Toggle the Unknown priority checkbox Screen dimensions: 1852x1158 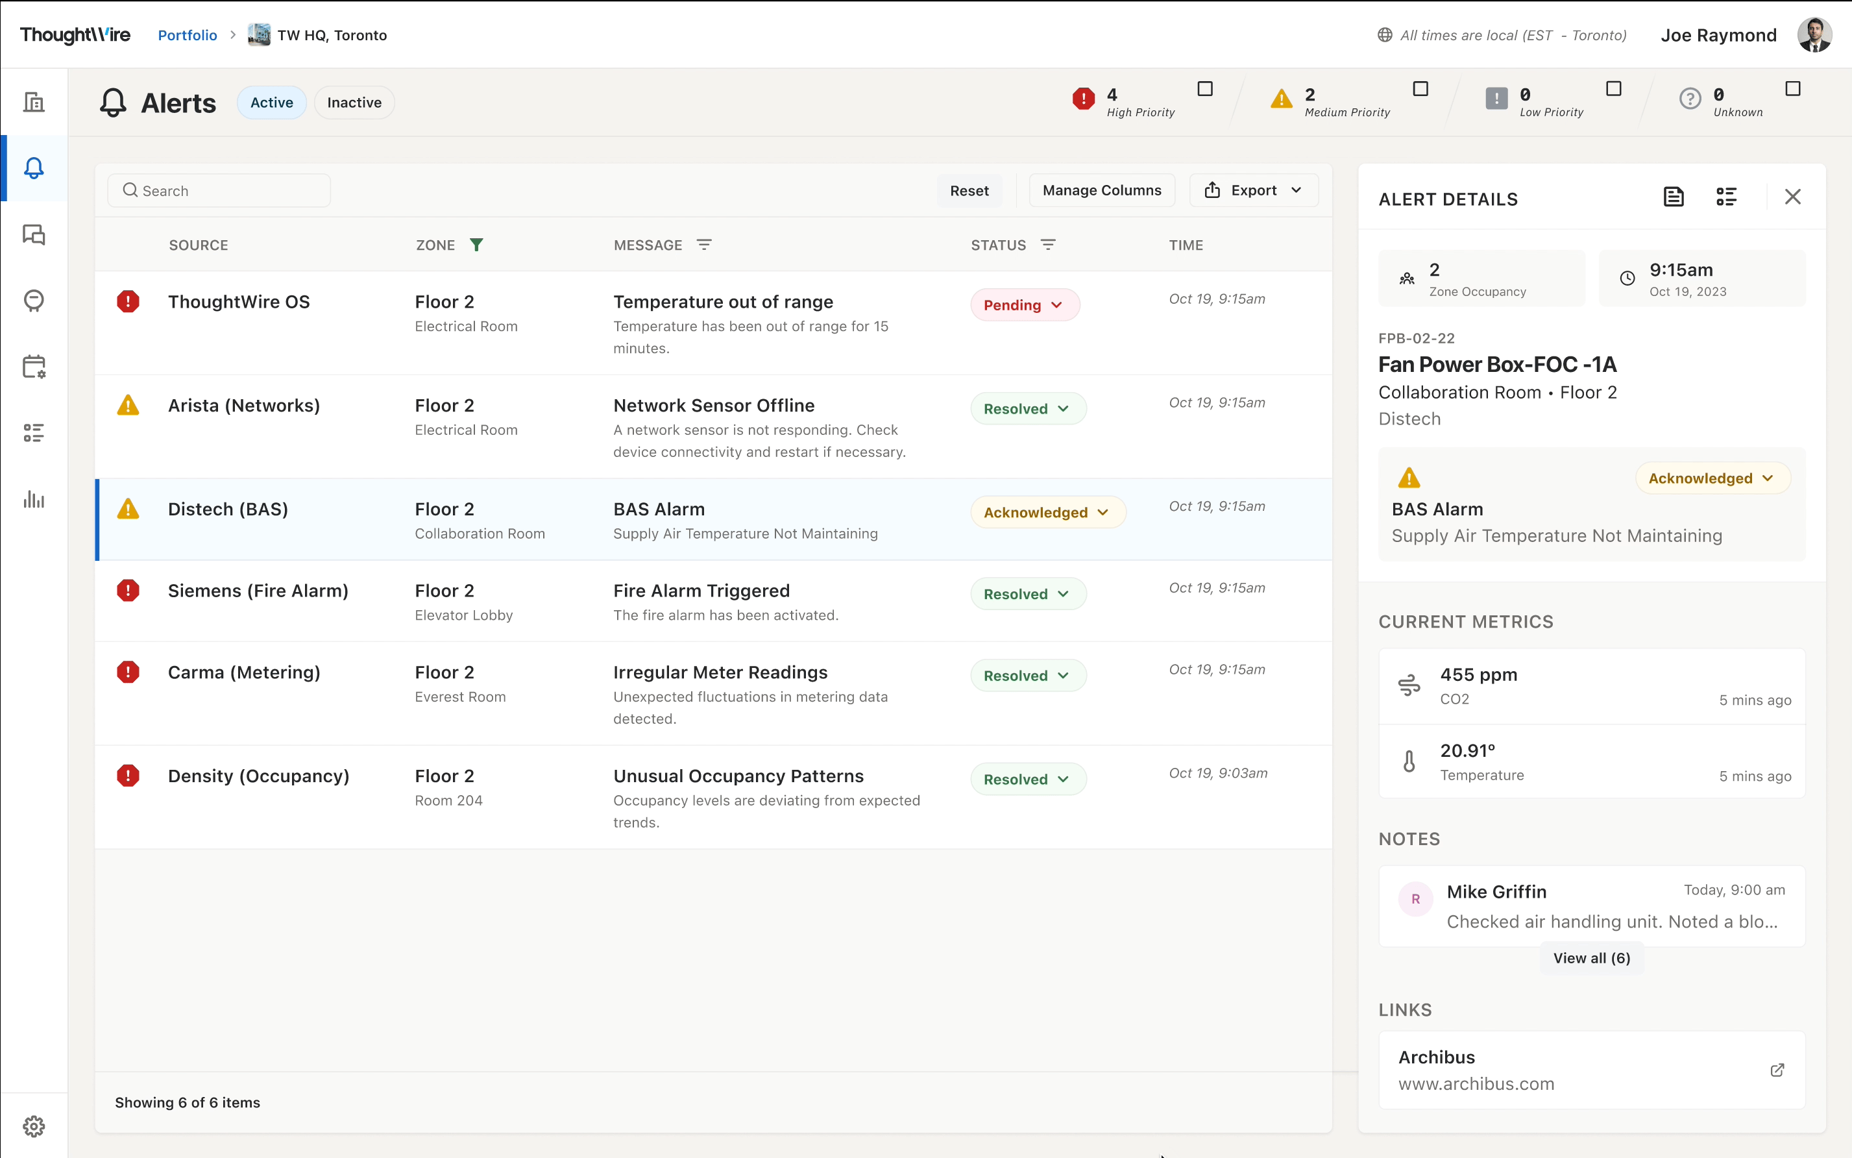tap(1792, 89)
